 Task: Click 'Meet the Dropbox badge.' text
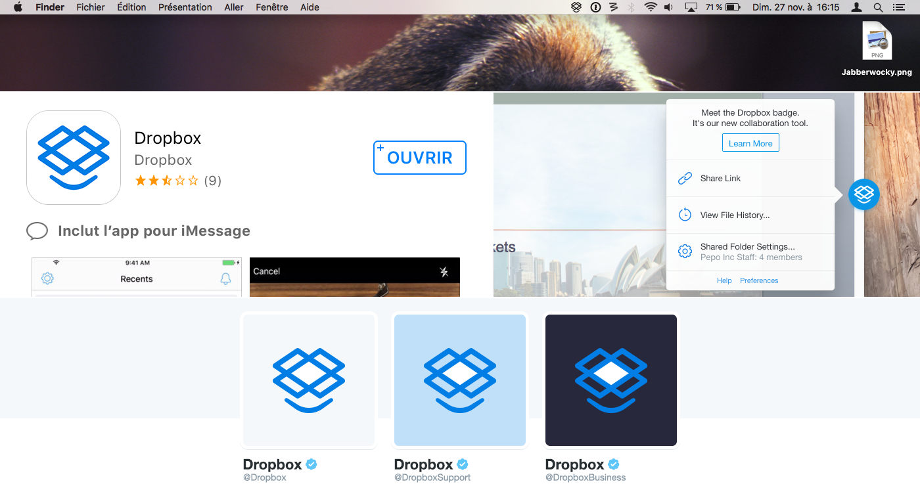click(750, 113)
